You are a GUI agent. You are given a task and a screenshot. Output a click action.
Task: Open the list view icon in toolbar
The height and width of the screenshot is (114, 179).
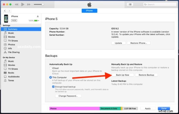(x=130, y=4)
